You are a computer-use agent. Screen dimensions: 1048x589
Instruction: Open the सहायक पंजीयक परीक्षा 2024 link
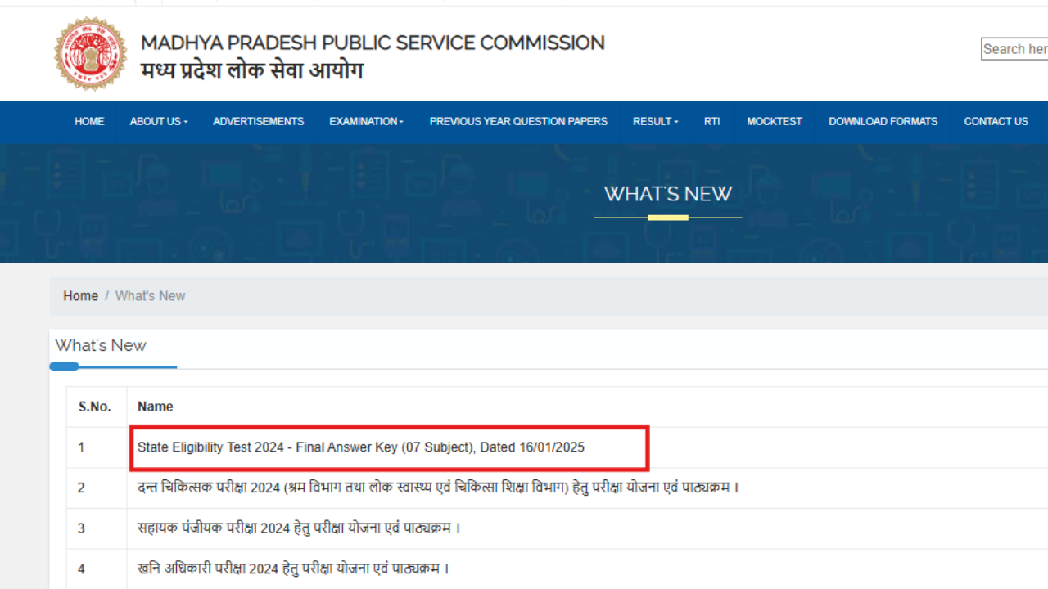click(299, 528)
